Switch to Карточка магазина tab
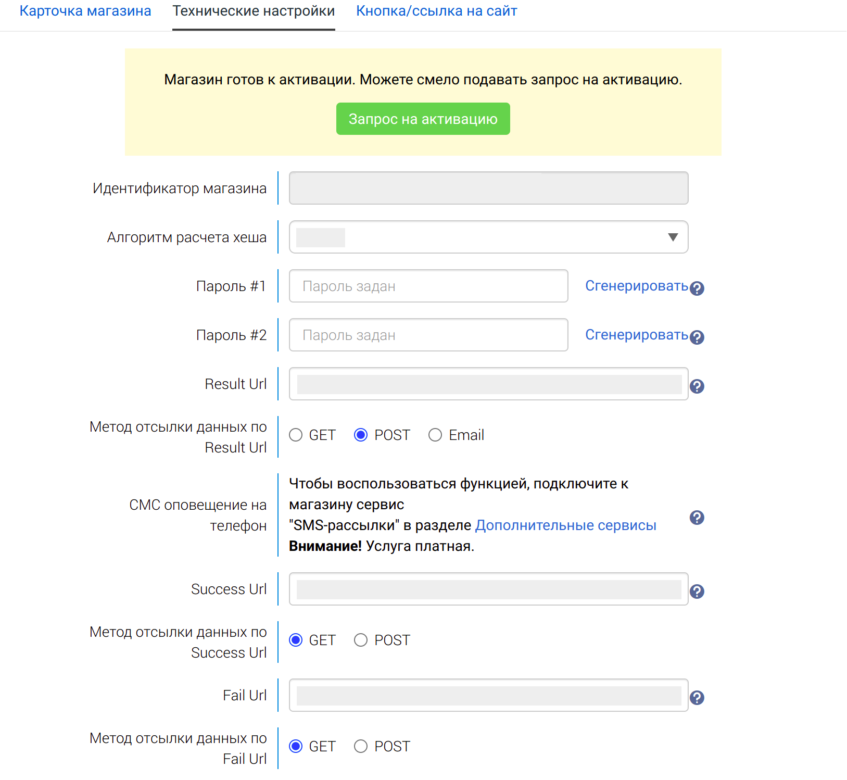The height and width of the screenshot is (780, 847). pyautogui.click(x=85, y=11)
